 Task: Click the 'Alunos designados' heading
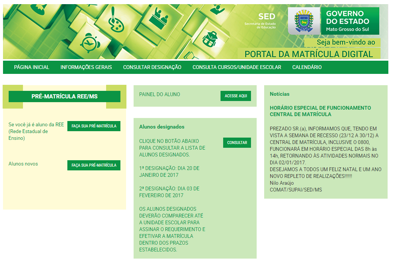[162, 127]
